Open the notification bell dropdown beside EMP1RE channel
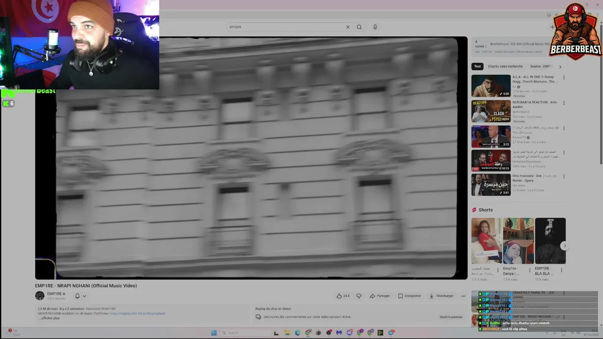This screenshot has width=603, height=339. (x=81, y=296)
